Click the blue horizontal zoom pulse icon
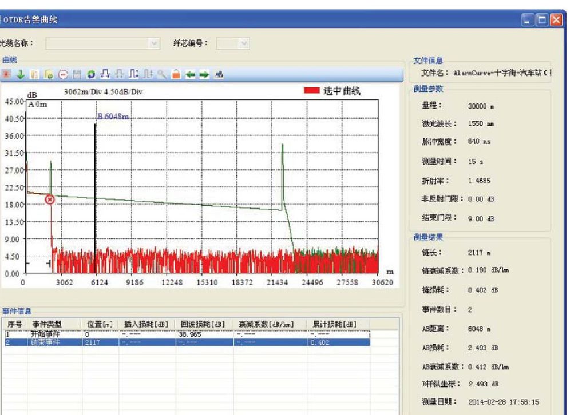This screenshot has width=586, height=415. click(x=105, y=74)
